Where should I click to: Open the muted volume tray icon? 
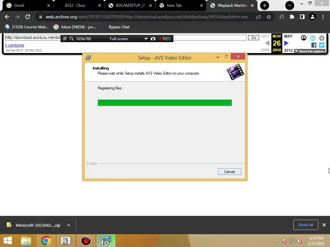click(300, 241)
